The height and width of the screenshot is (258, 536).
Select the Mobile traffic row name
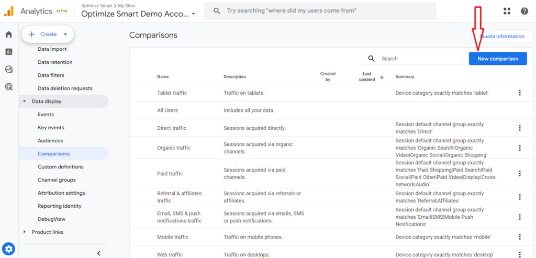click(173, 237)
